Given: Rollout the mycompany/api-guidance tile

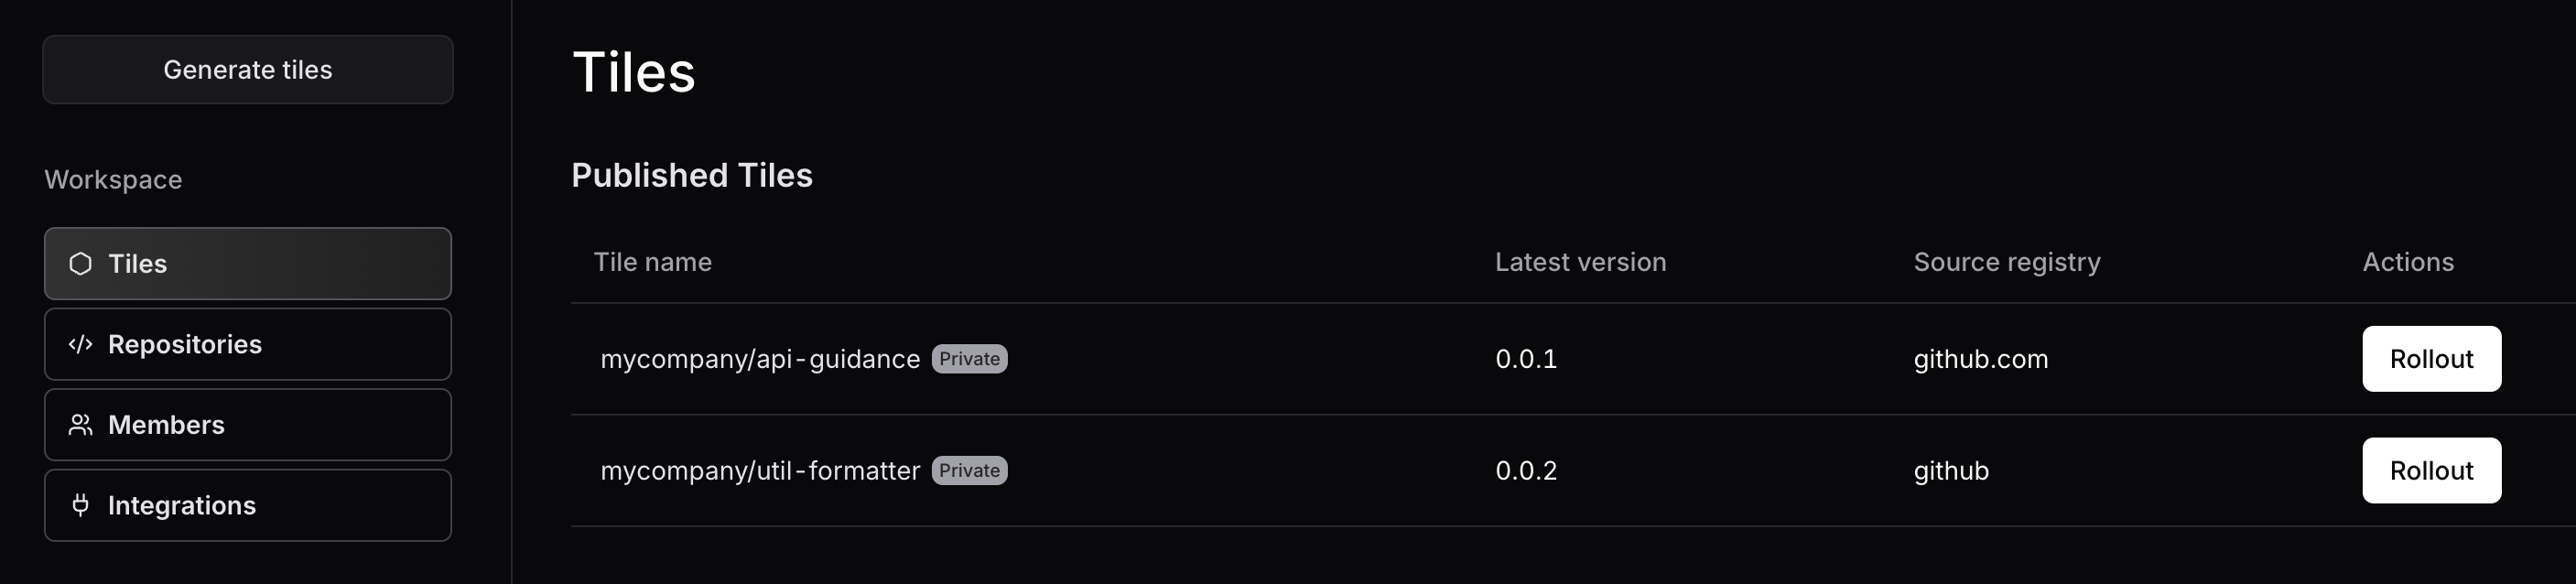Looking at the screenshot, I should 2430,359.
